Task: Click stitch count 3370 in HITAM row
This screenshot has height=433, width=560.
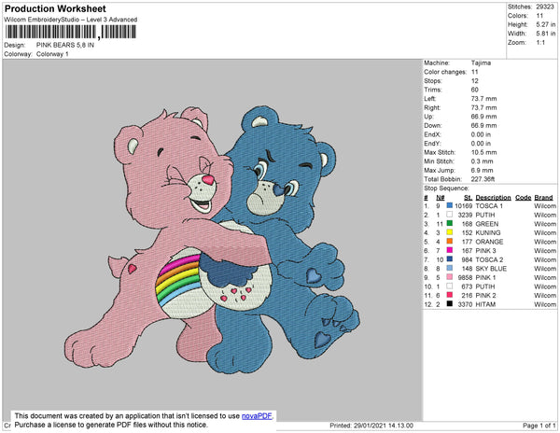Action: coord(465,304)
